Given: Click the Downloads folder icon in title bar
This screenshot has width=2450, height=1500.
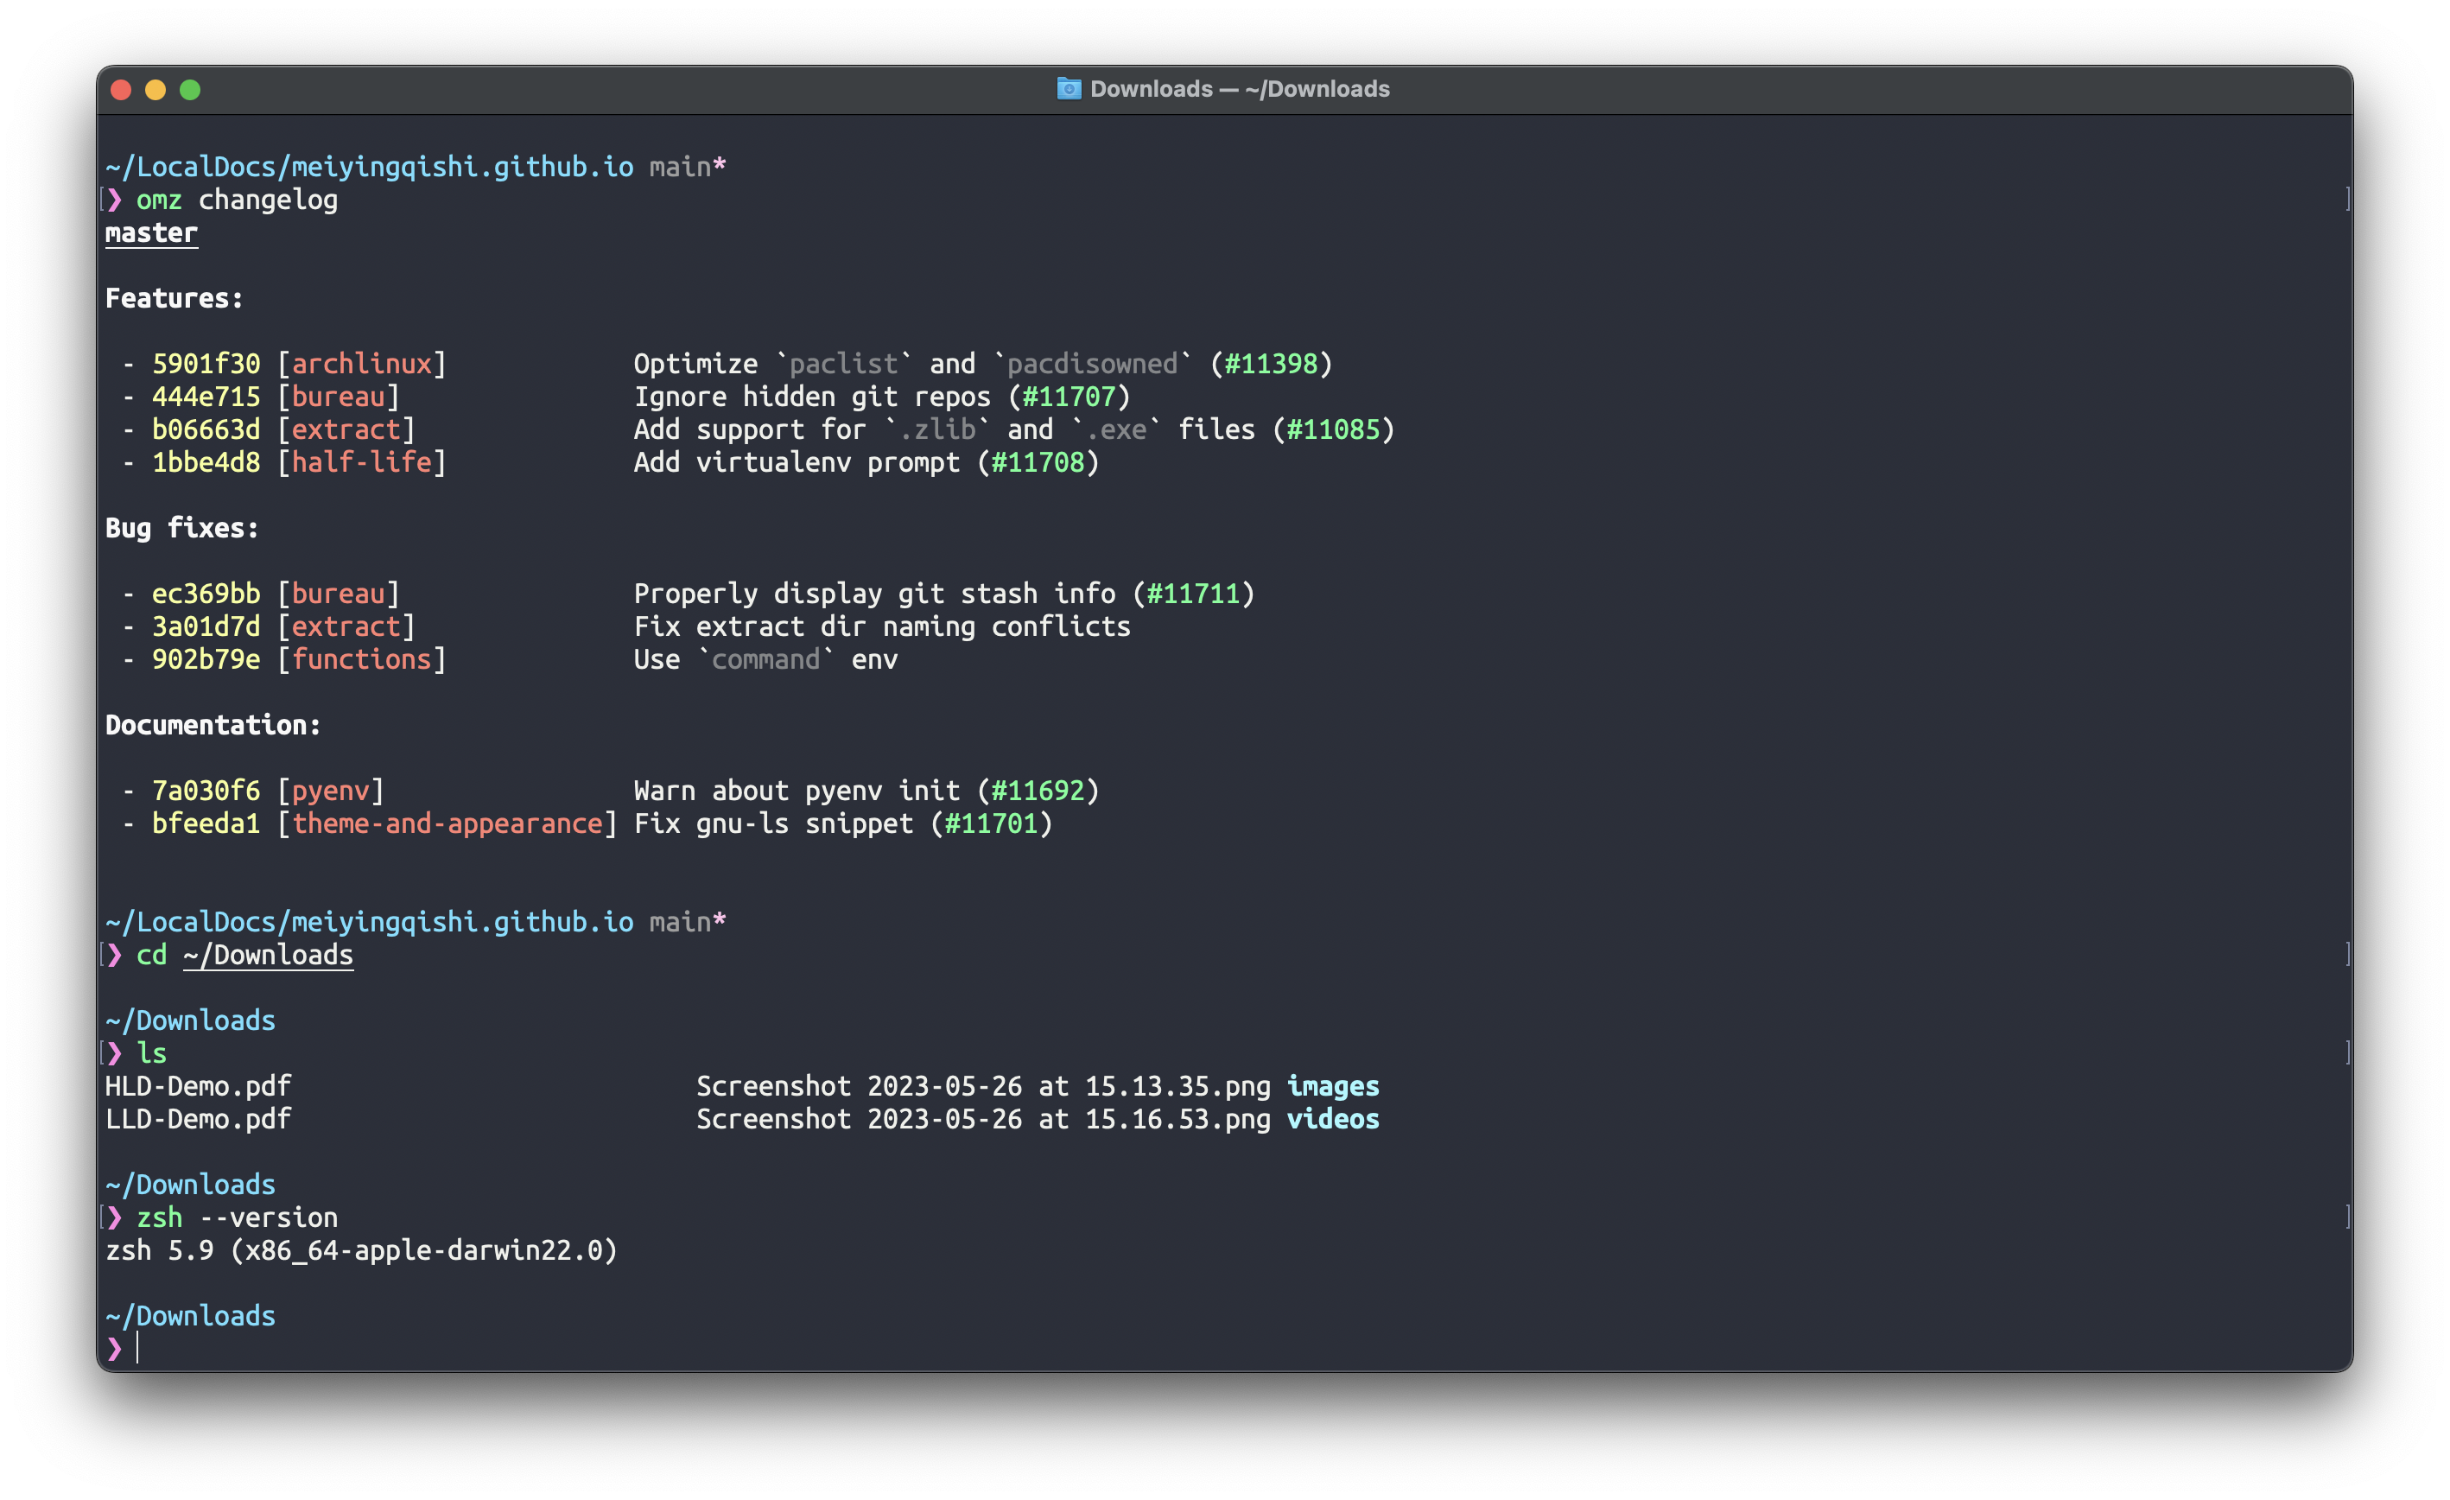Looking at the screenshot, I should click(1068, 88).
